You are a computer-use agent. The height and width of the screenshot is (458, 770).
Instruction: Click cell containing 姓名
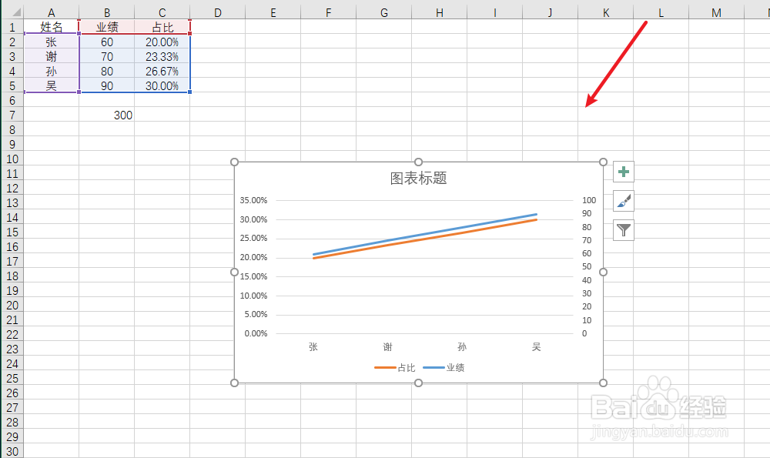pyautogui.click(x=51, y=27)
